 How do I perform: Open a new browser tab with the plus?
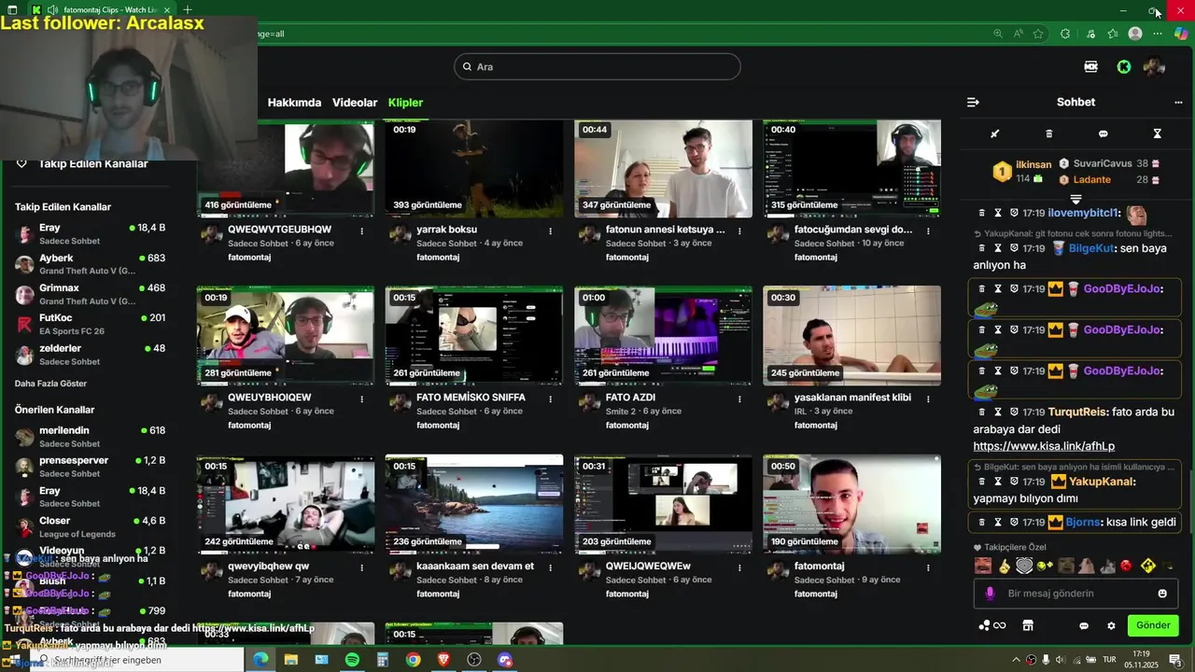point(187,10)
